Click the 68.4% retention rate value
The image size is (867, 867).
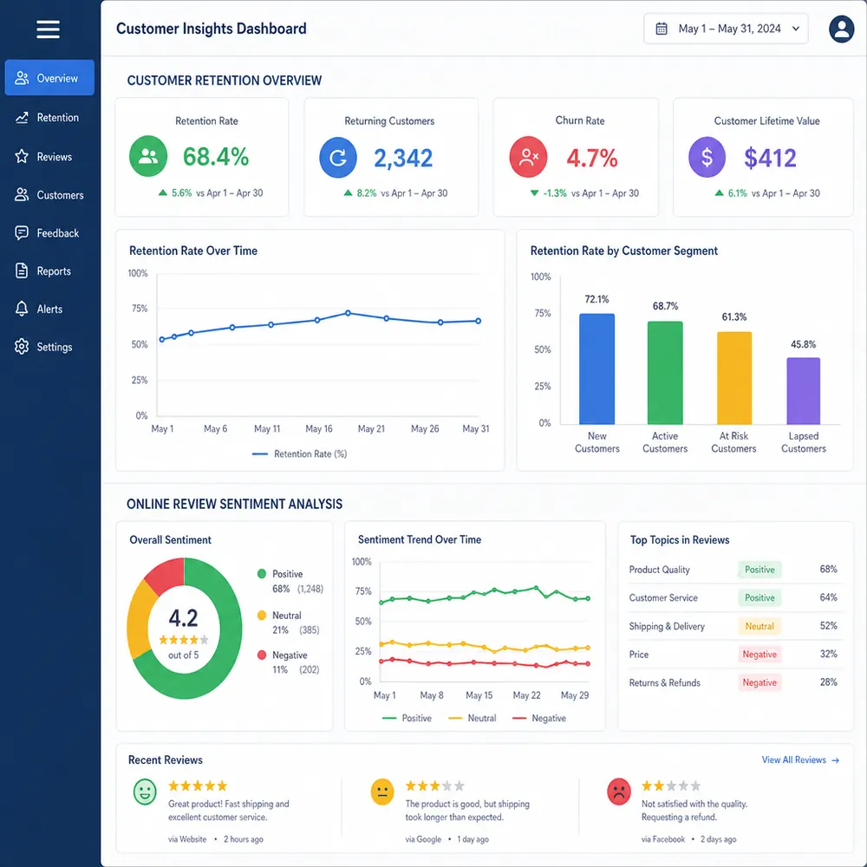[x=216, y=157]
